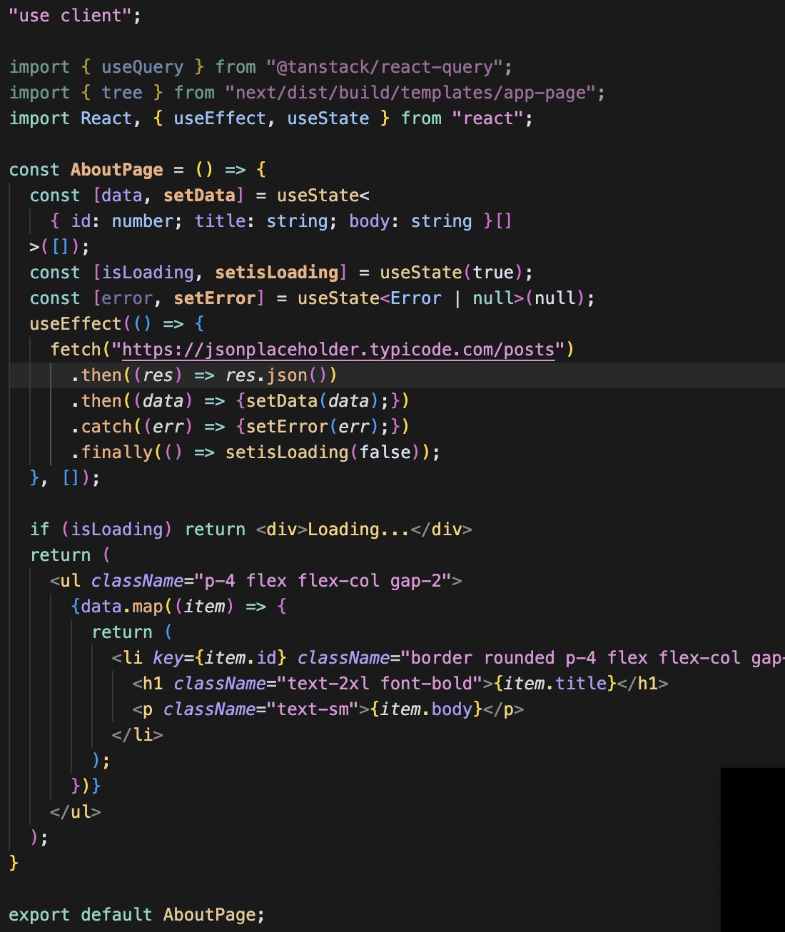Click the .catch method call
Screen dimensions: 785x932
(x=101, y=426)
